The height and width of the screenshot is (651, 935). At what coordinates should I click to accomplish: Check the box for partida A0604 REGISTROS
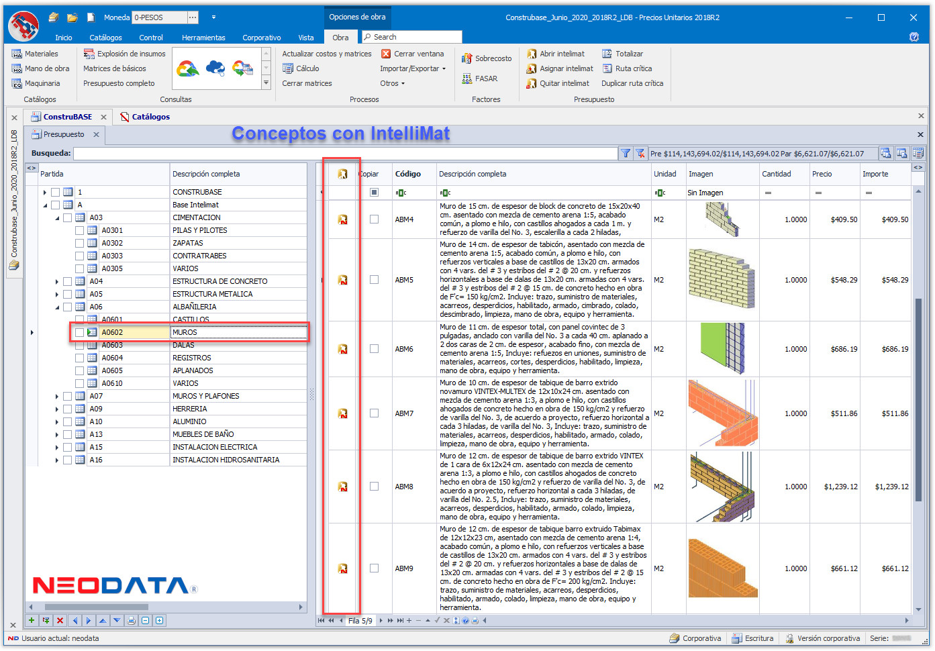coord(79,358)
